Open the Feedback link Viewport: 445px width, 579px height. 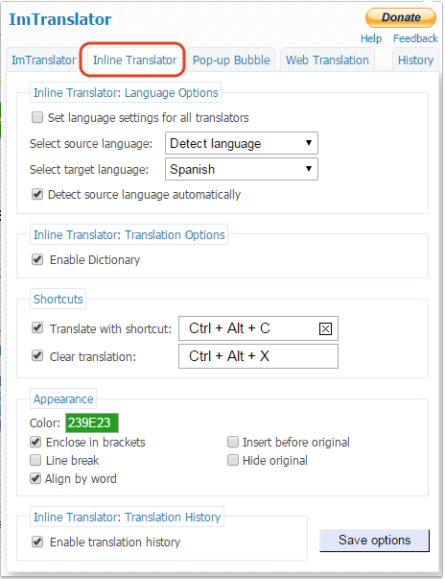click(x=415, y=38)
